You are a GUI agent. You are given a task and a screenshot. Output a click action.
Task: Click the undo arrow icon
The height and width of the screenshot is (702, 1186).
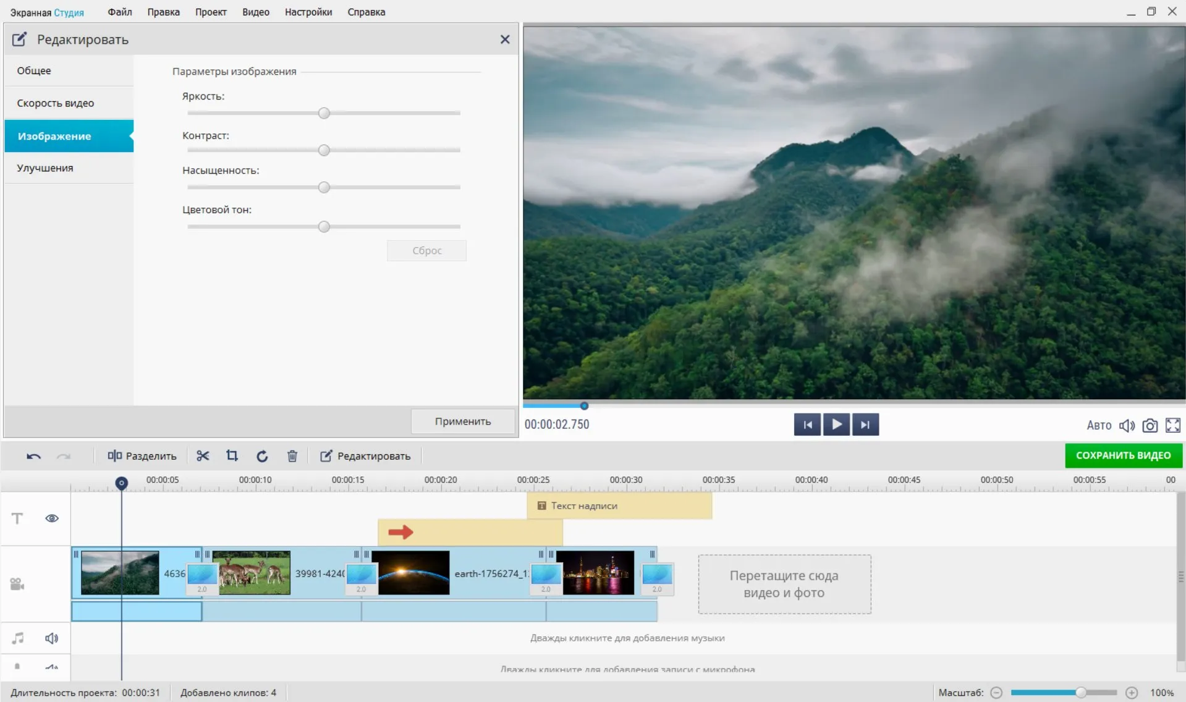(x=33, y=456)
